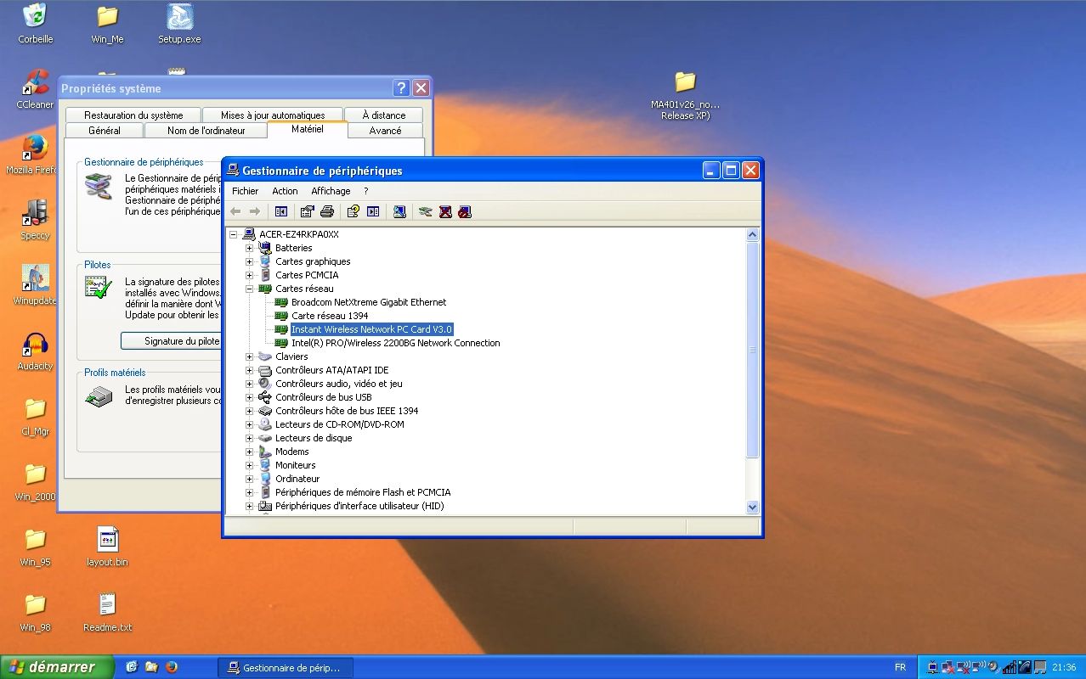The image size is (1086, 679).
Task: Click the Back arrow in Device Manager
Action: (235, 211)
